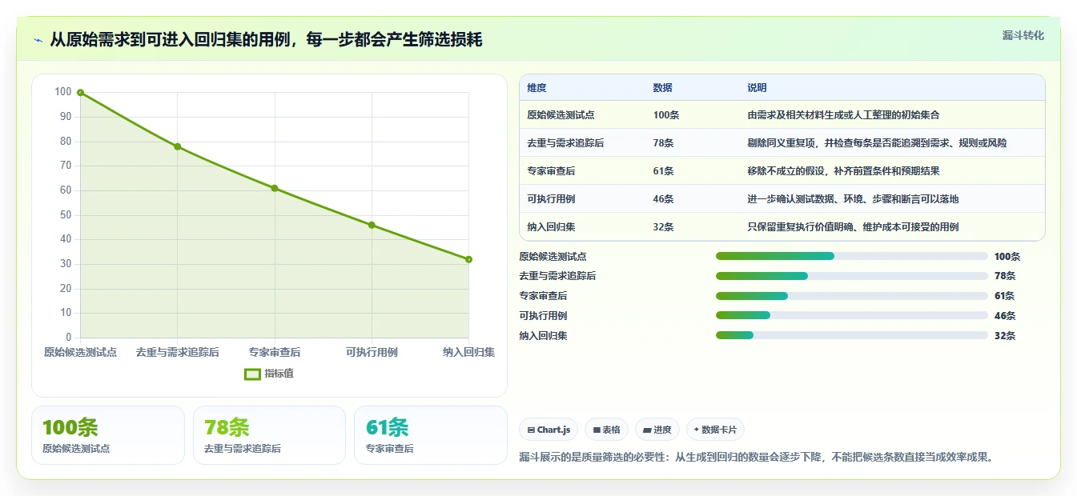Click the 数据卡片 chip
This screenshot has height=496, width=1077.
tap(715, 430)
